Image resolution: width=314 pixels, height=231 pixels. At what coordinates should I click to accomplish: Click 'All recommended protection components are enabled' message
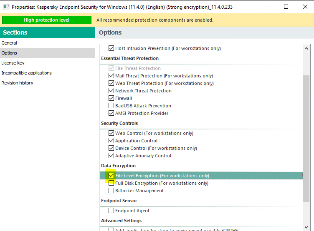[x=155, y=20]
